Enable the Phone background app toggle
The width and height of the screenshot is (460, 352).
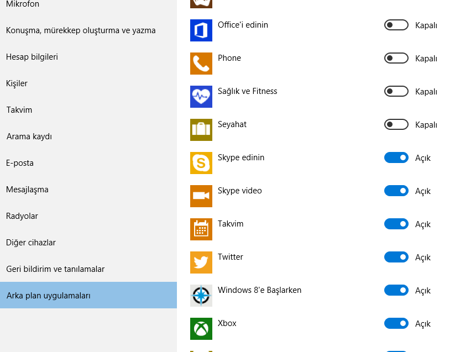[x=396, y=58]
